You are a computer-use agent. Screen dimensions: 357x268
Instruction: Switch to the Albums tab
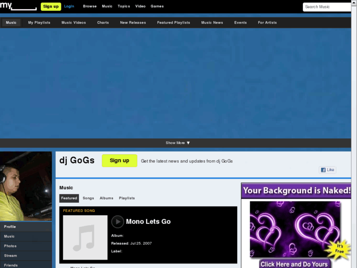click(107, 198)
